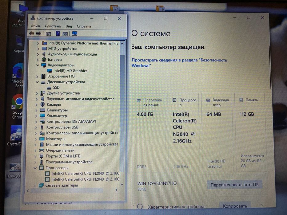This screenshot has width=287, height=215.
Task: Collapse the Видеоадаптеры tree node
Action: click(38, 65)
